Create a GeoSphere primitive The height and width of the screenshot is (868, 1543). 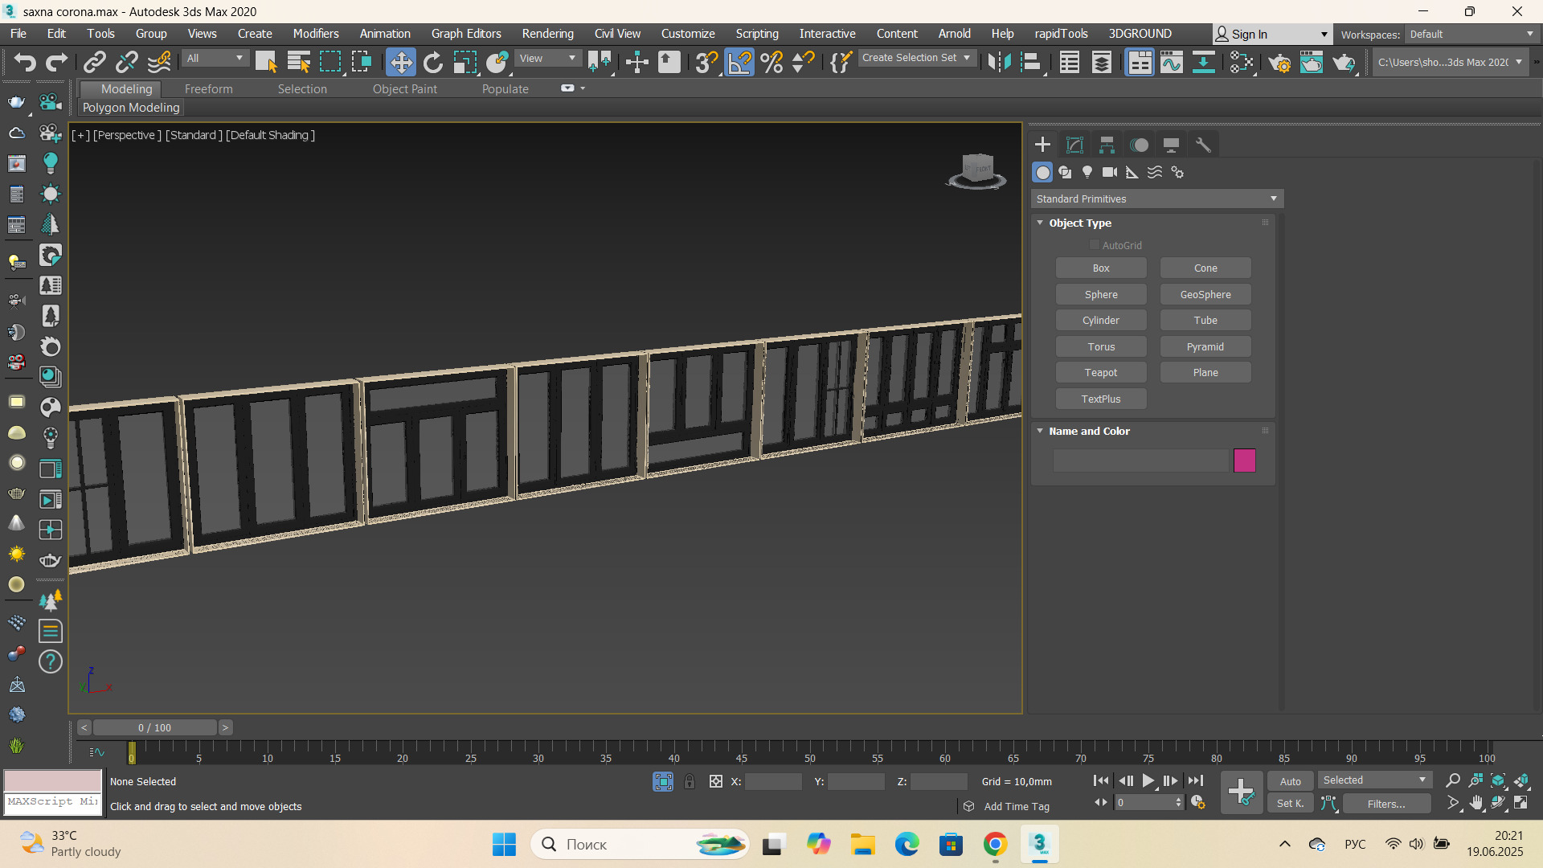click(1205, 295)
